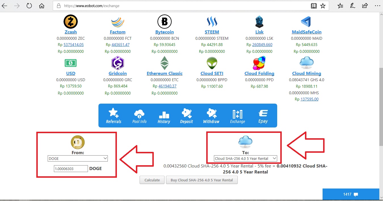Click the page vertical scrollbar
This screenshot has width=383, height=201.
click(x=381, y=106)
